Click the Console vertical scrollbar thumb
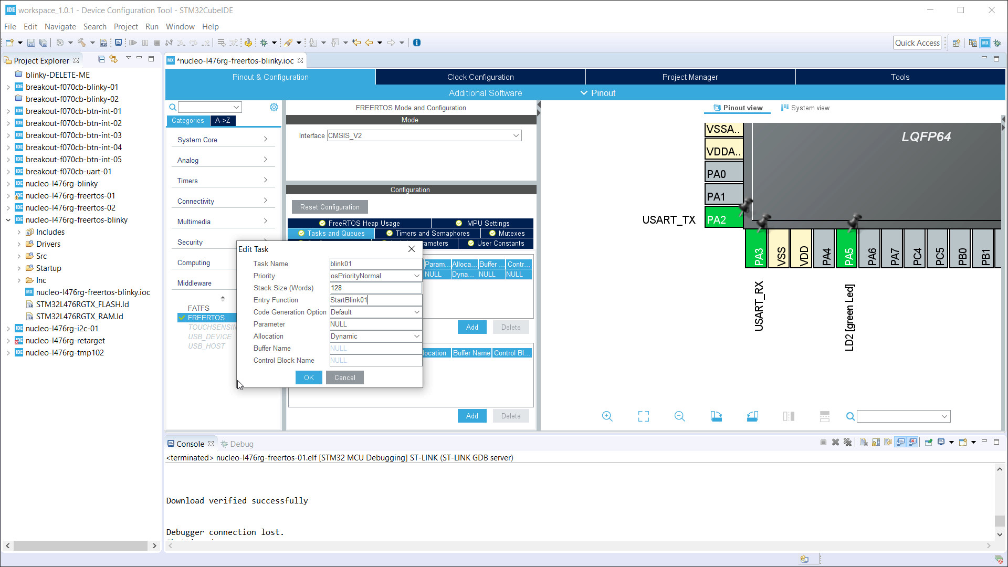The width and height of the screenshot is (1008, 567). [x=1000, y=521]
